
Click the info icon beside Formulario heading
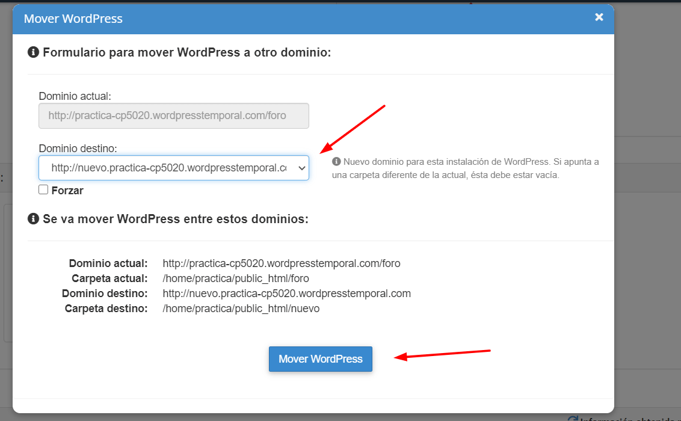(34, 52)
